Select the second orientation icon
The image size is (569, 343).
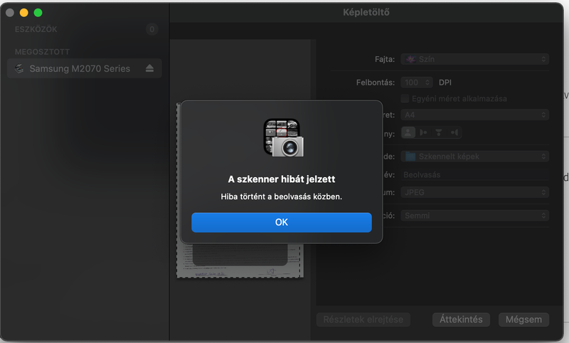pyautogui.click(x=424, y=132)
